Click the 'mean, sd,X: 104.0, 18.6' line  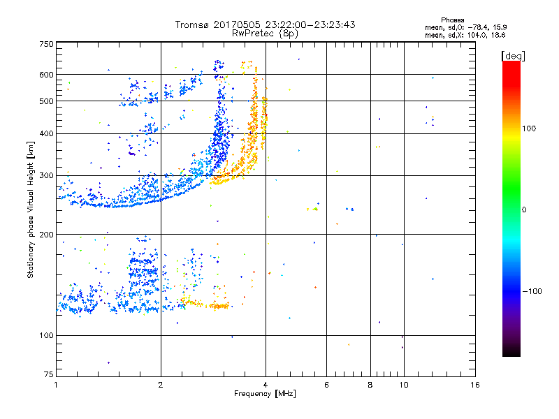coord(465,35)
